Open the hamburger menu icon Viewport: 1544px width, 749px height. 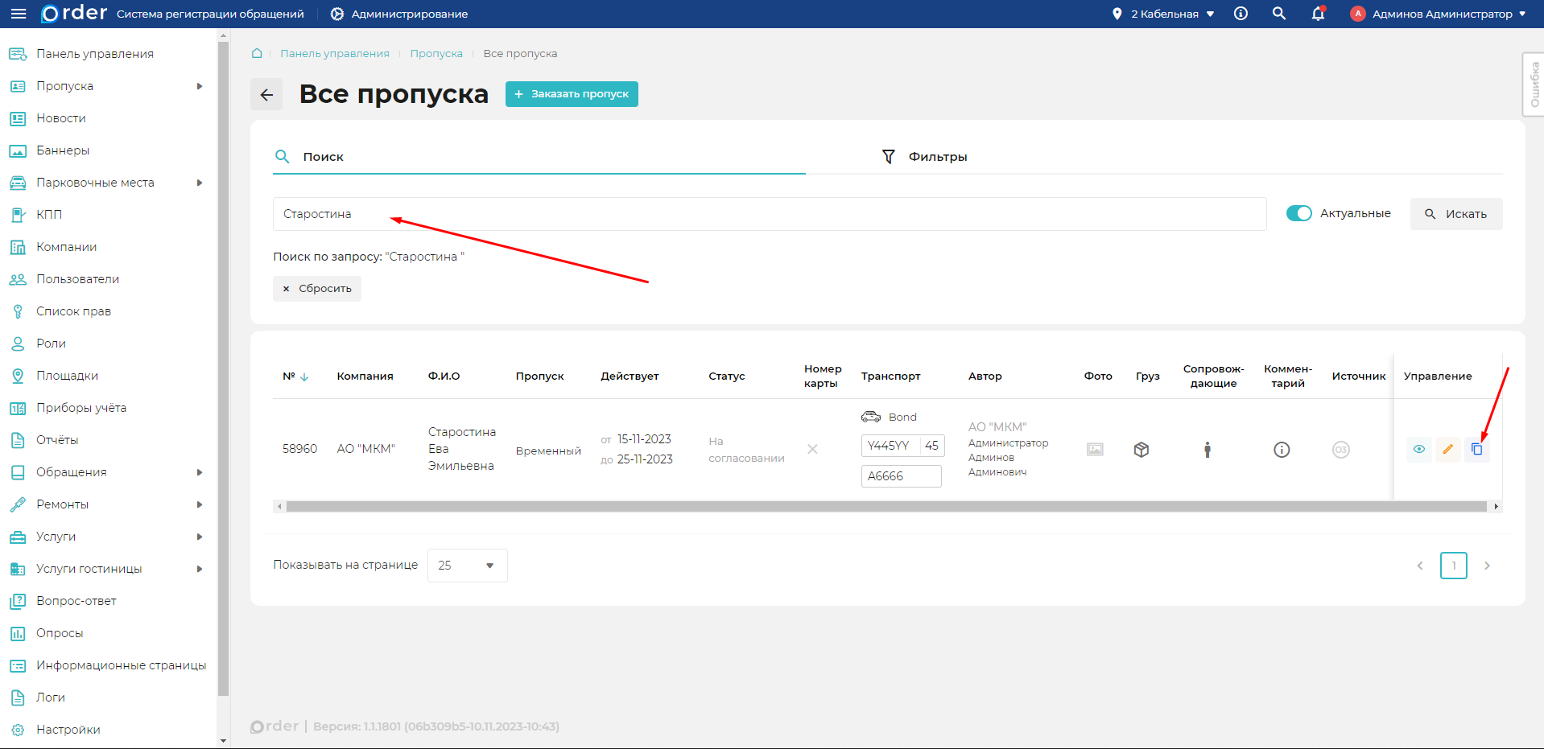19,14
